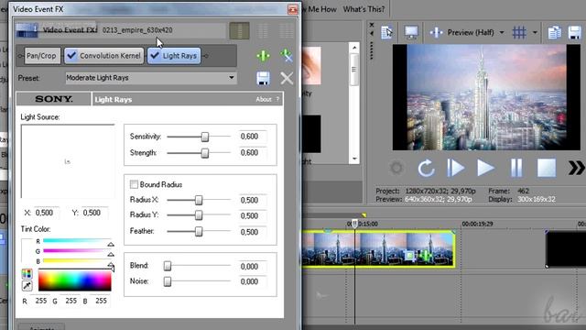This screenshot has height=330, width=586.
Task: Click the tint R value field 255
Action: [x=40, y=301]
